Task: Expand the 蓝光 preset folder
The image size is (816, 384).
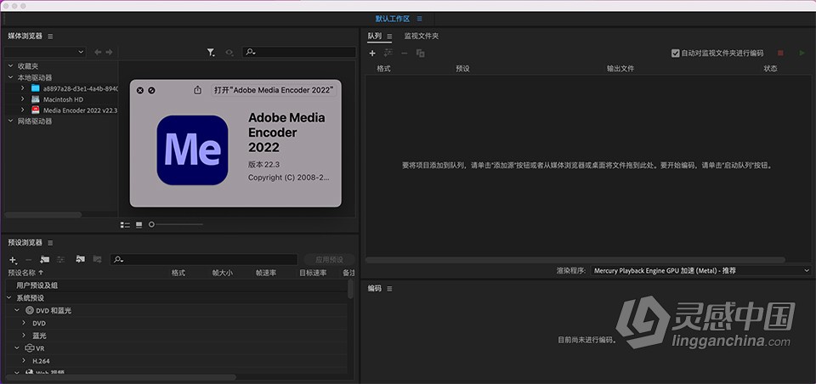Action: click(24, 336)
